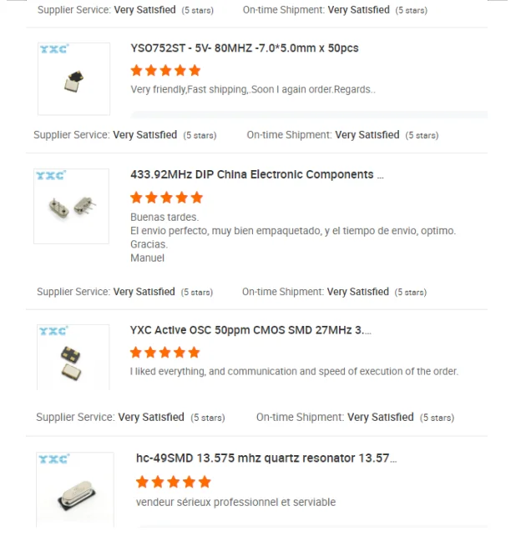The width and height of the screenshot is (531, 536).
Task: Click the star rating under 433.92MHz DIP title
Action: (x=166, y=198)
